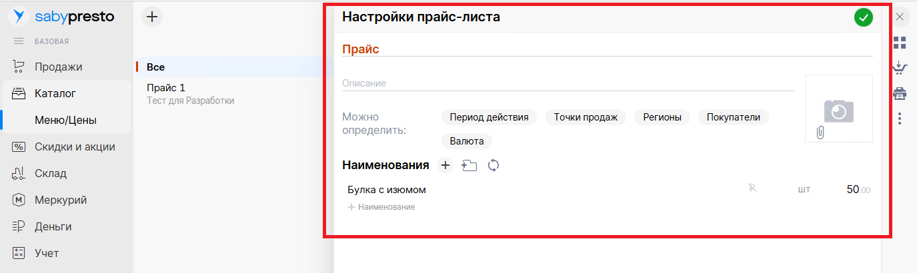917x273 pixels.
Task: Click the green checkmark save button
Action: [863, 18]
